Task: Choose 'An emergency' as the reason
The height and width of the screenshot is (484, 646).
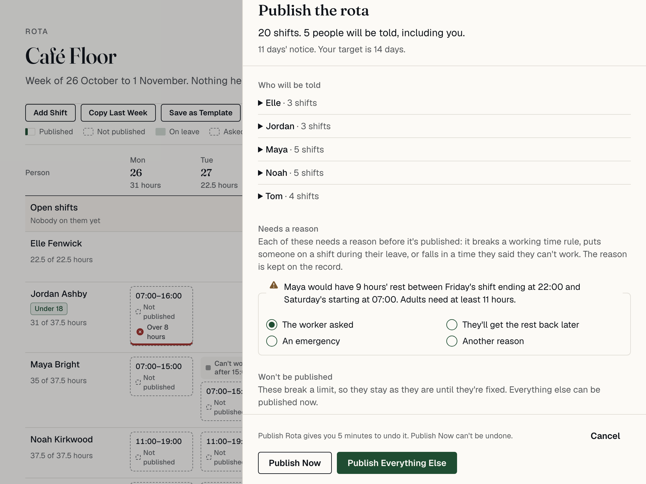Action: tap(272, 341)
